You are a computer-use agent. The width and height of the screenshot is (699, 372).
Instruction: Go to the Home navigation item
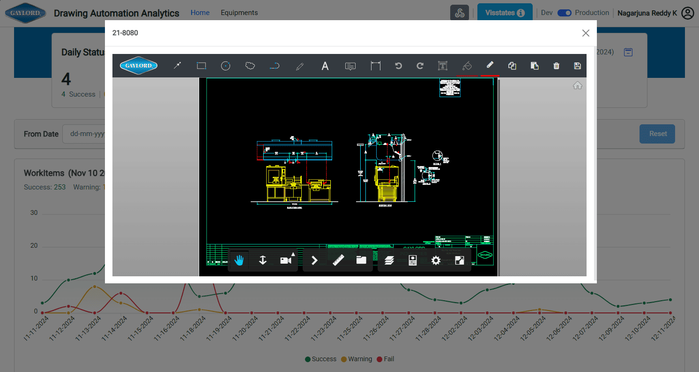coord(200,13)
